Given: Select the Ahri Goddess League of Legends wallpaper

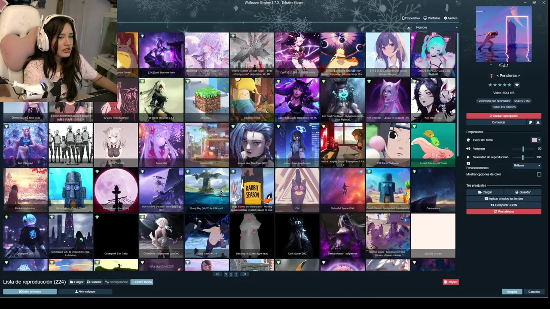Looking at the screenshot, I should point(388,100).
